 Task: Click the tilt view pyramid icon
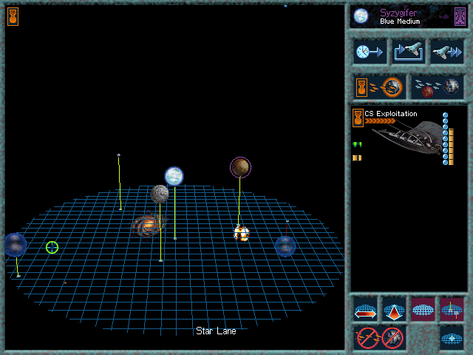pos(394,310)
